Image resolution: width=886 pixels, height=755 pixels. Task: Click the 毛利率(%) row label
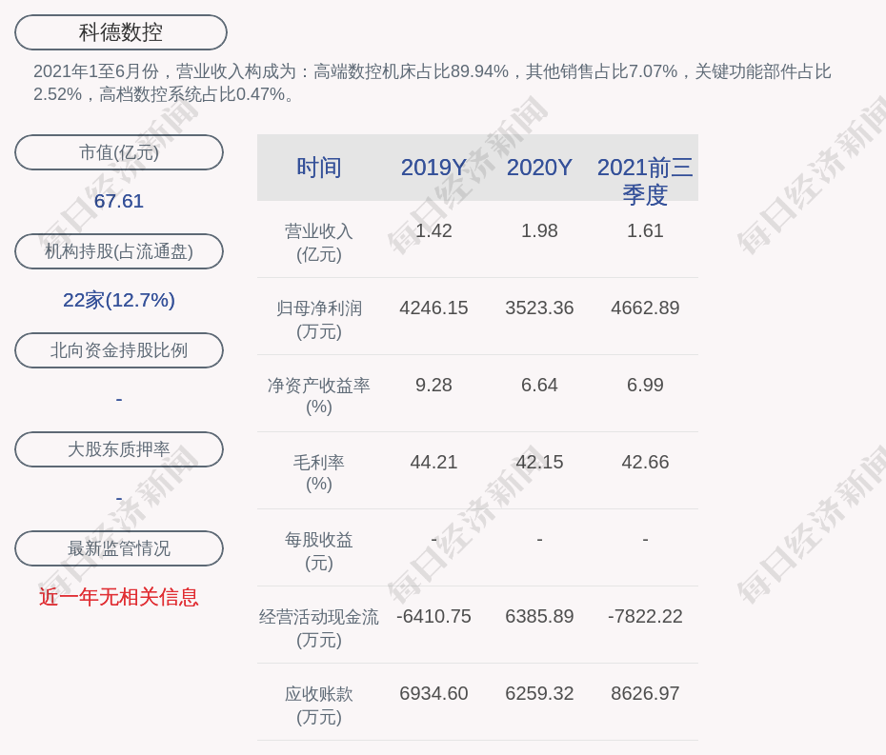coord(319,473)
